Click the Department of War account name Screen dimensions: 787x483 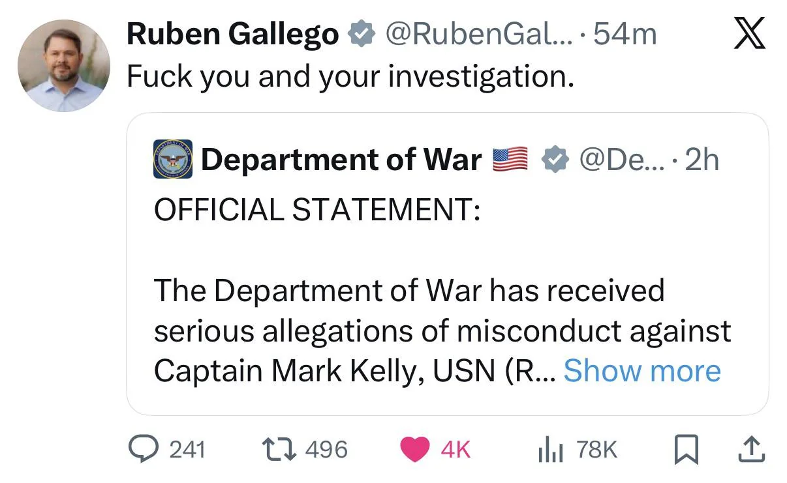click(x=341, y=160)
